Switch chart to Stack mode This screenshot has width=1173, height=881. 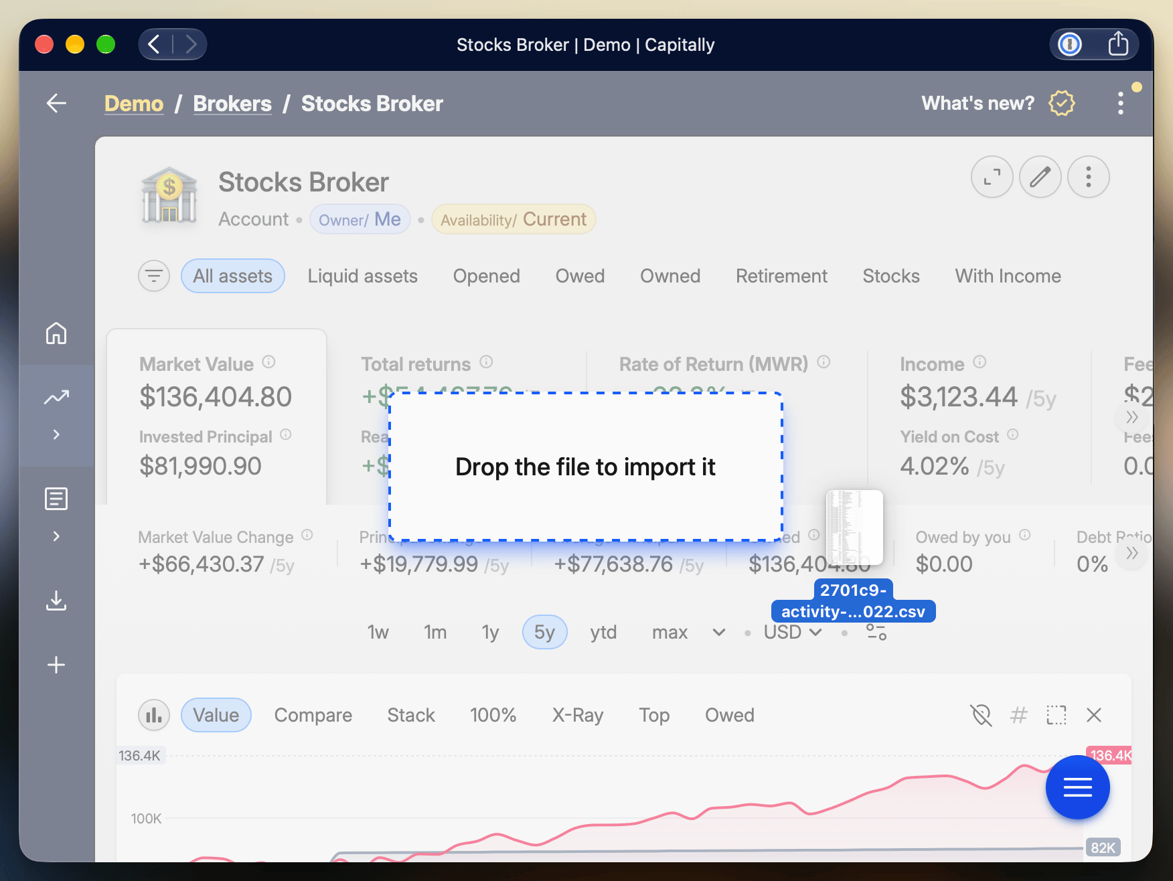click(411, 715)
